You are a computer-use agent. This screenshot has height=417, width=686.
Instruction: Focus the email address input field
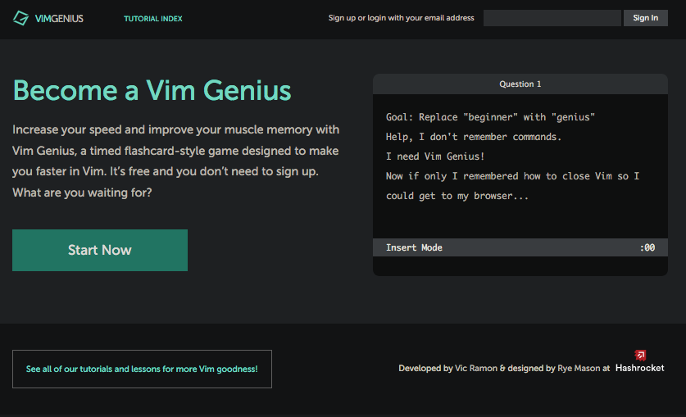point(552,18)
